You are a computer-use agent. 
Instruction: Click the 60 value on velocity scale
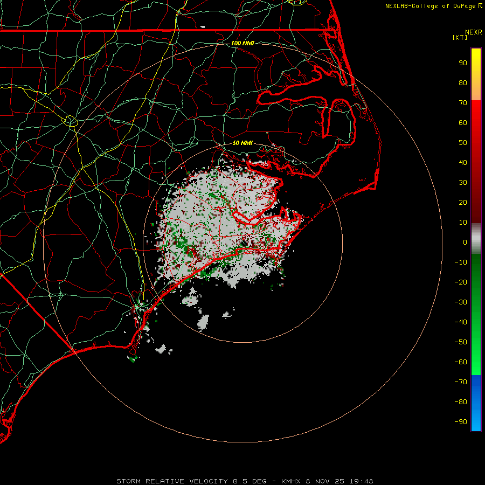click(463, 123)
